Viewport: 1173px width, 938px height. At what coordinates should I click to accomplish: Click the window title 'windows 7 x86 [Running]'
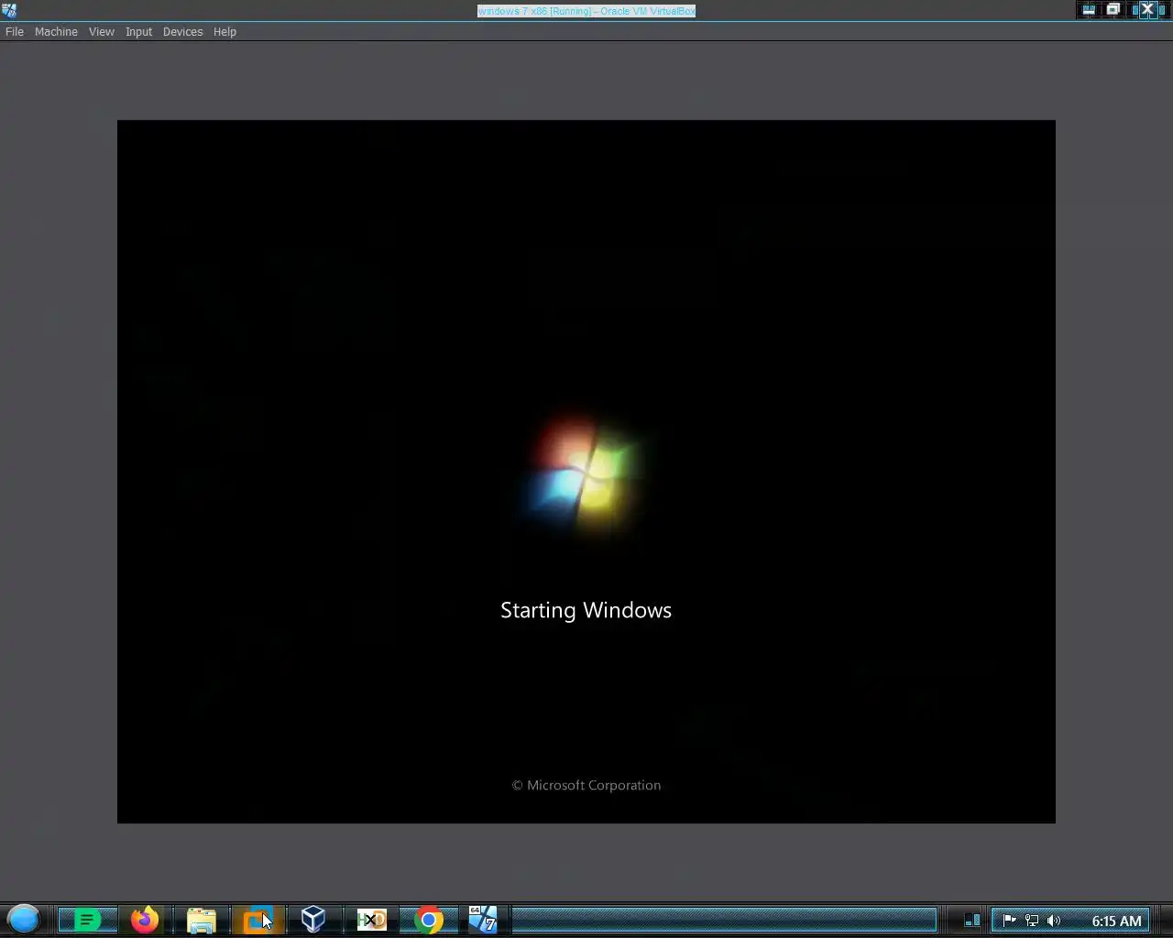pos(586,11)
